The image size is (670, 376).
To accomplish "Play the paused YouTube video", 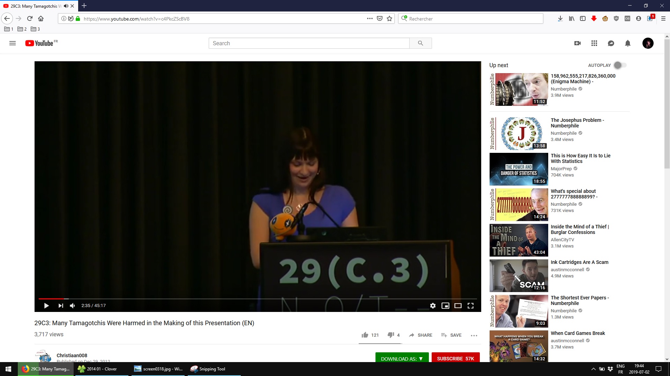I will (46, 306).
